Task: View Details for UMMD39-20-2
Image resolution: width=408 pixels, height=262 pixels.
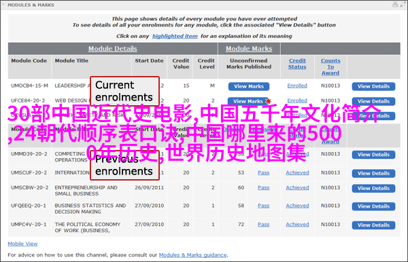Action: pyautogui.click(x=373, y=155)
